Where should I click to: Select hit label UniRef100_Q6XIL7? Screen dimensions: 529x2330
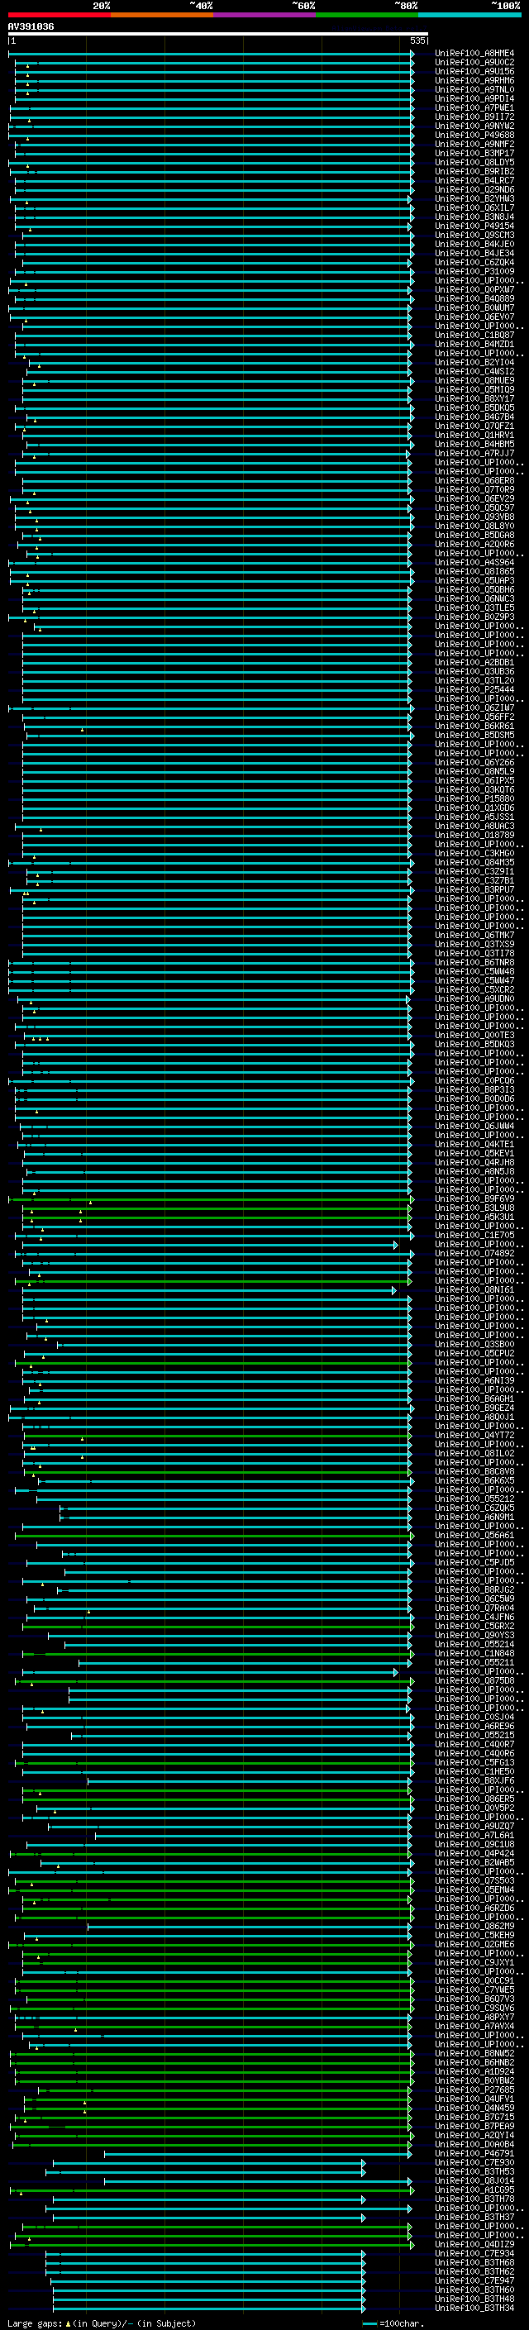474,208
